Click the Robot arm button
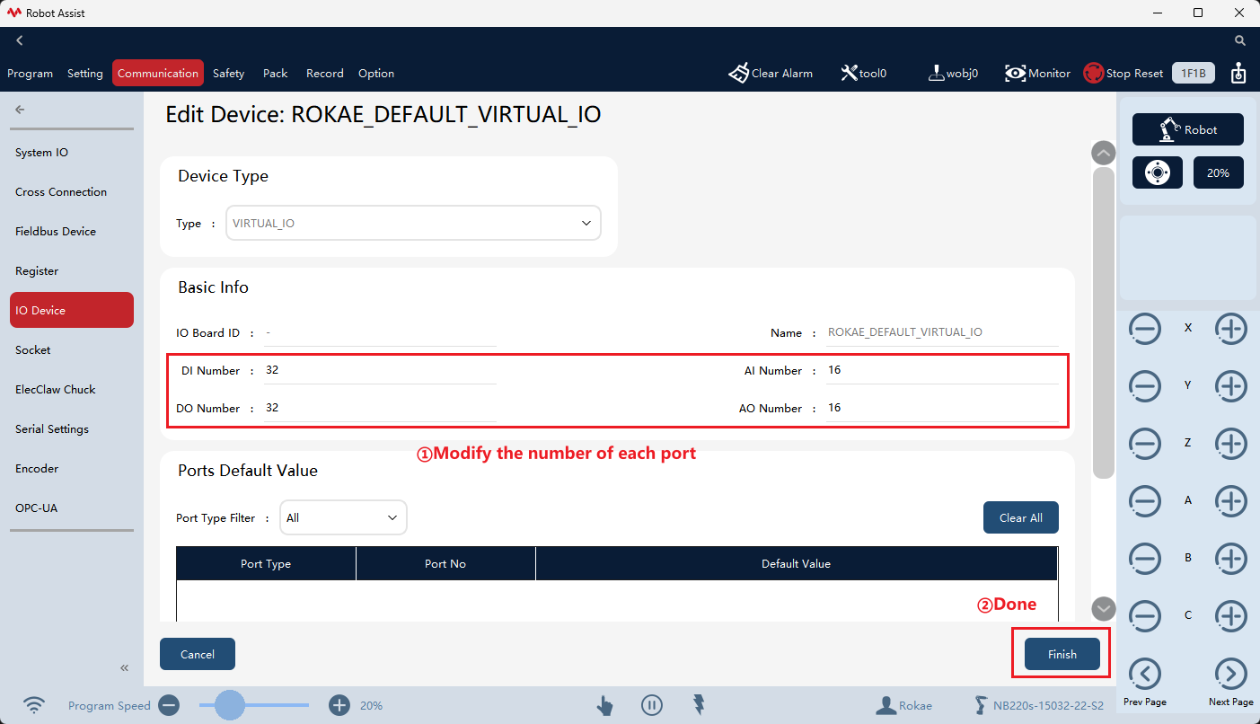The image size is (1260, 724). [x=1187, y=129]
